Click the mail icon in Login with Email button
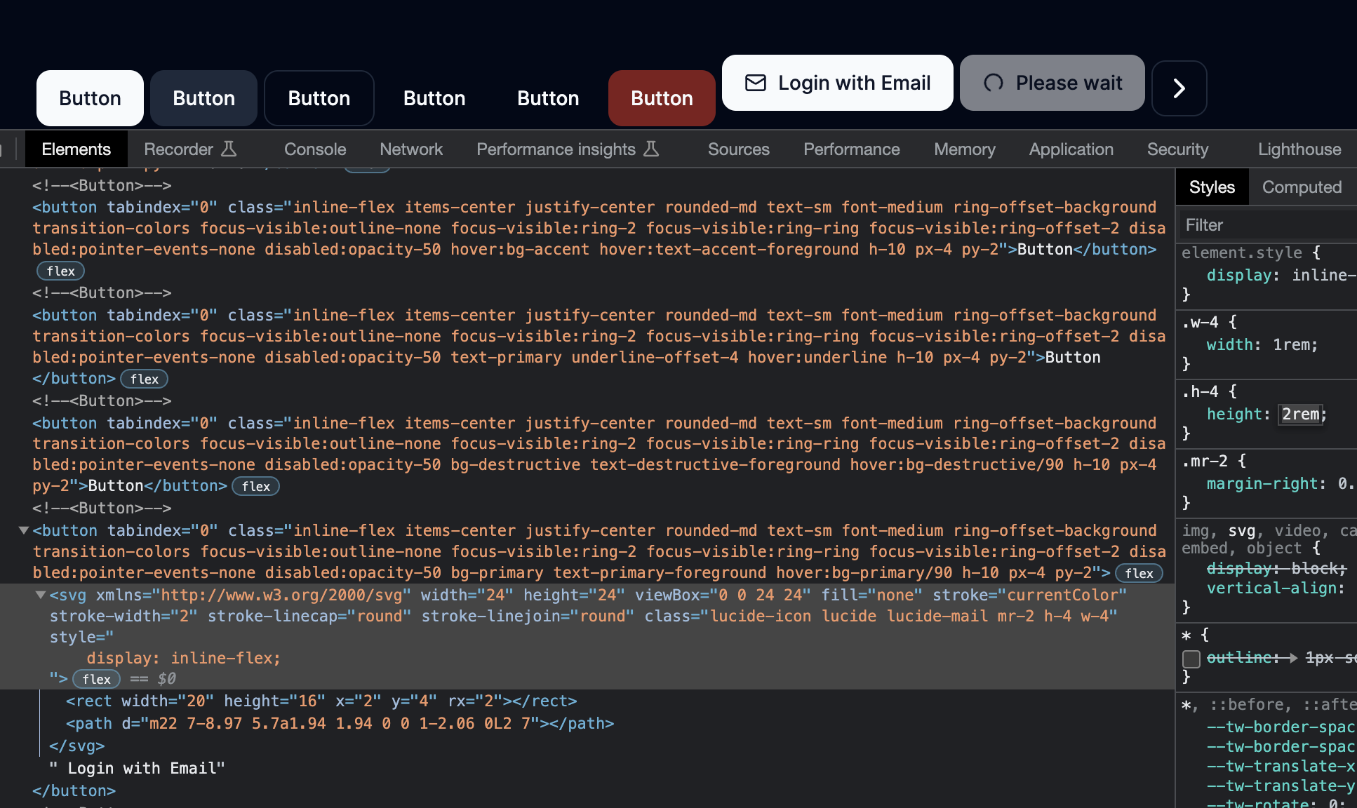Screen dimensions: 1357x808 755,83
